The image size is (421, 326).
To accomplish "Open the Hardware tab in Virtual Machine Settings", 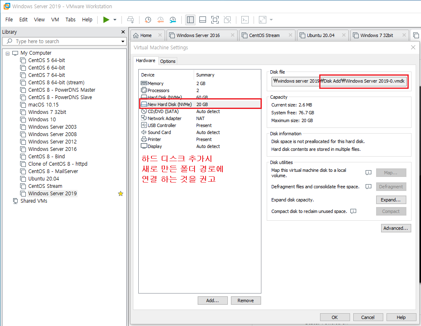I will click(145, 60).
